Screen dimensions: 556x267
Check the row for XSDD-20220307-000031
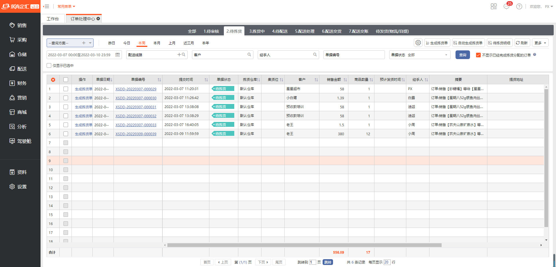coord(66,107)
